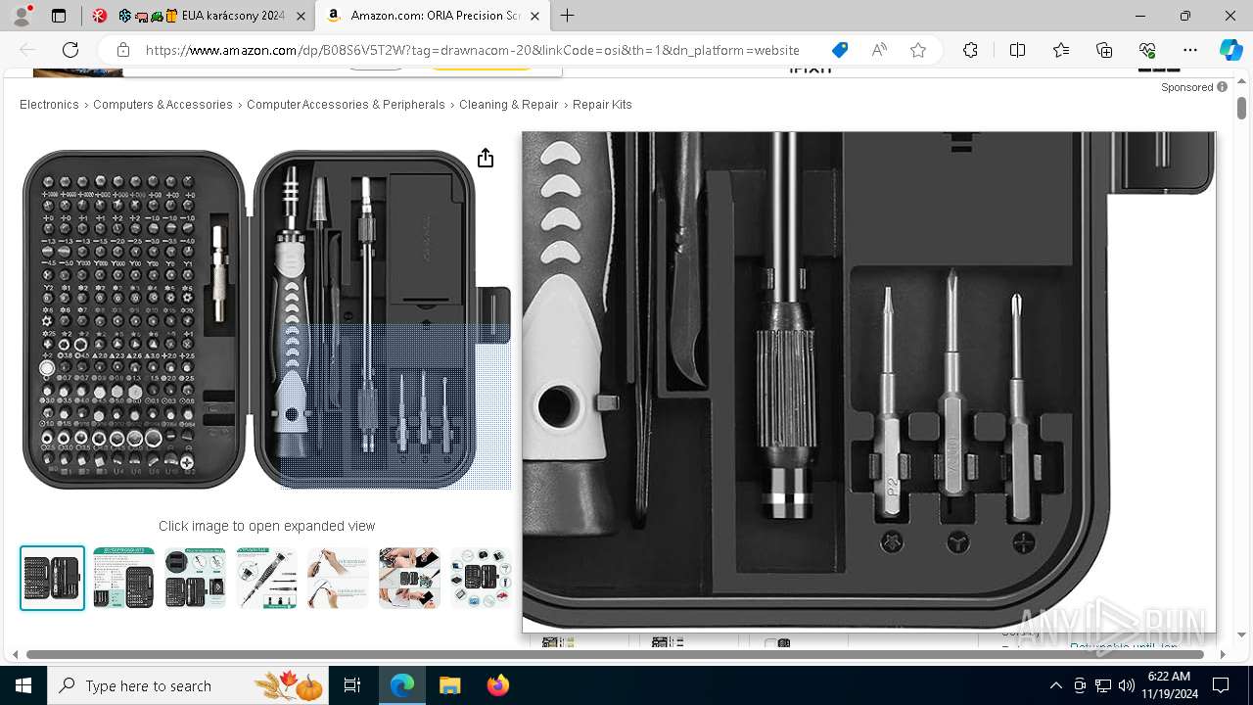Image resolution: width=1253 pixels, height=705 pixels.
Task: Refresh the current page
Action: coord(70,50)
